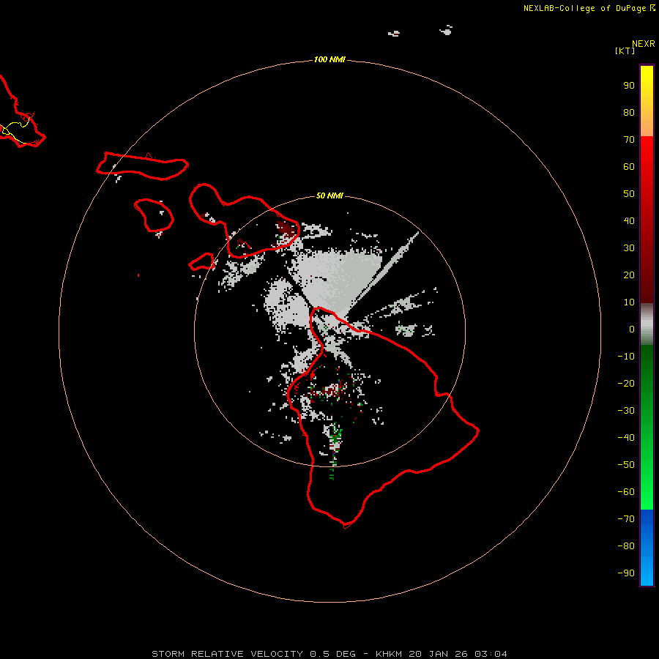The height and width of the screenshot is (659, 659).
Task: Select the -80 scale label
Action: tap(626, 546)
